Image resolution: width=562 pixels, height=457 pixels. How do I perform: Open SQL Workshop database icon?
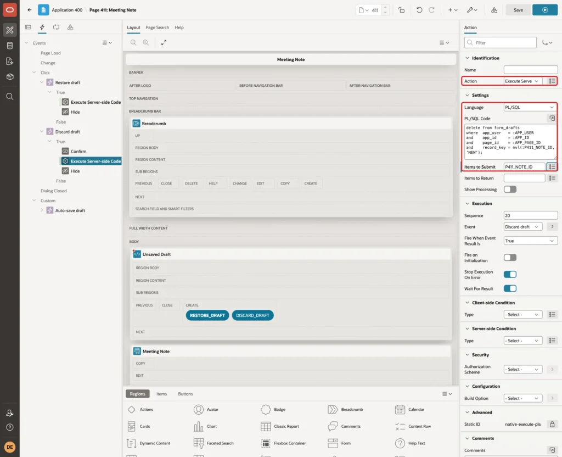(10, 46)
